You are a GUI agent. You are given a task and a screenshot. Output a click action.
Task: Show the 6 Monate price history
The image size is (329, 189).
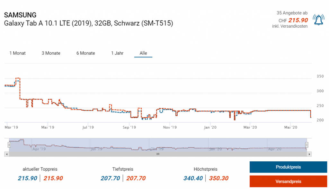(86, 53)
